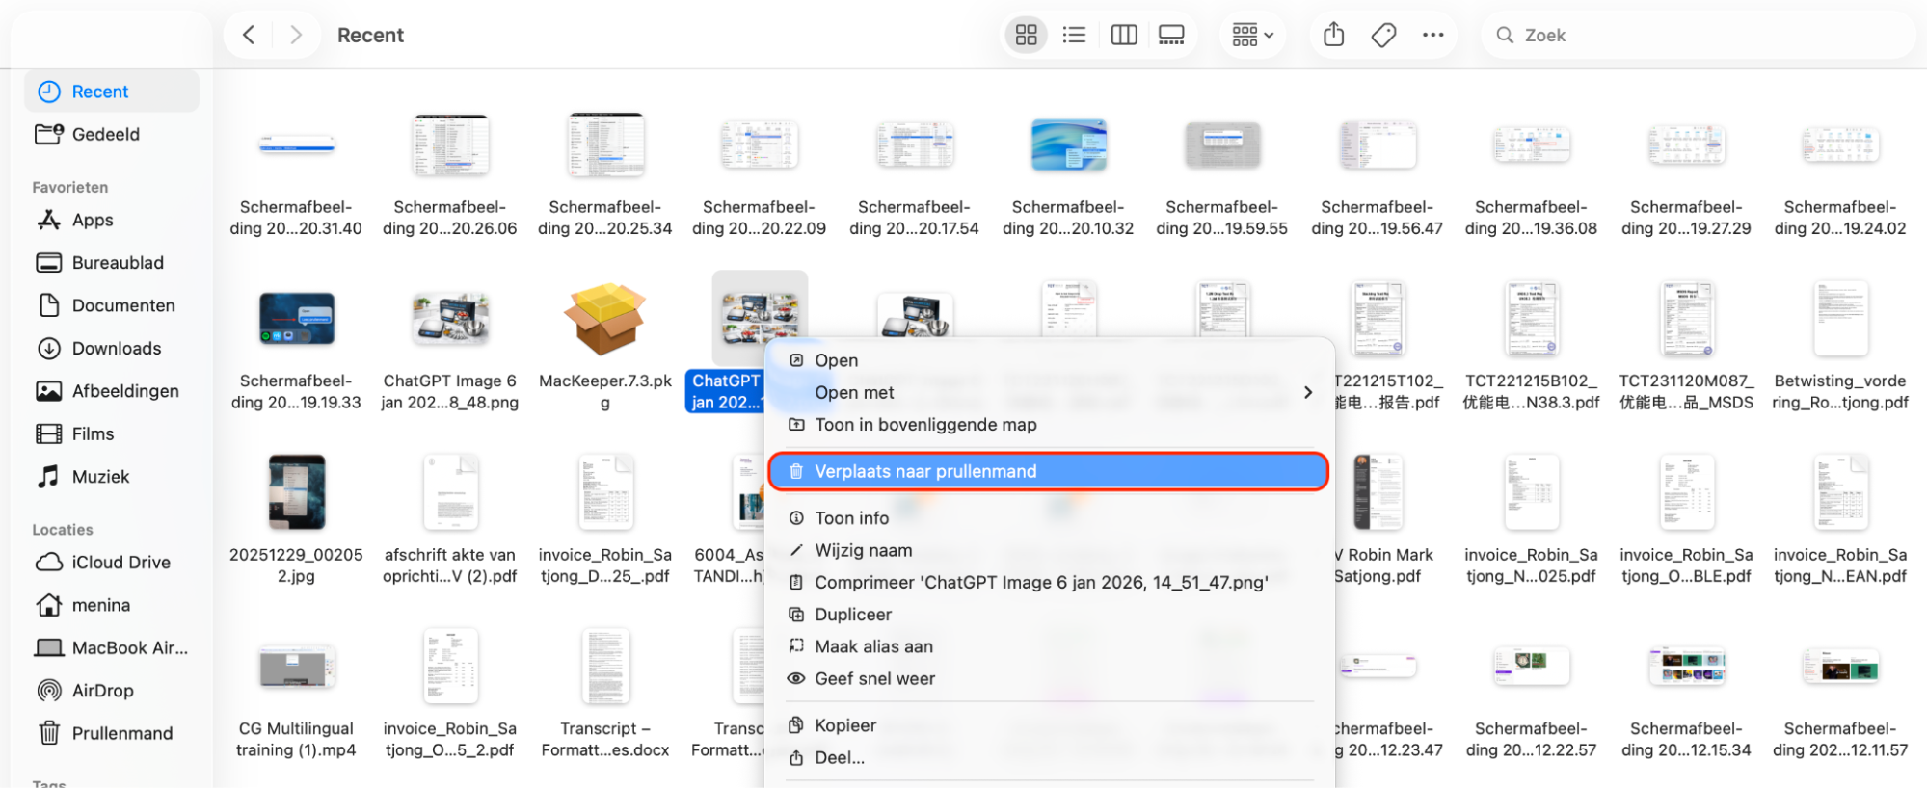Select invoice_Robin_Satjong_O...BLE.pdf
This screenshot has width=1927, height=788.
click(1686, 492)
